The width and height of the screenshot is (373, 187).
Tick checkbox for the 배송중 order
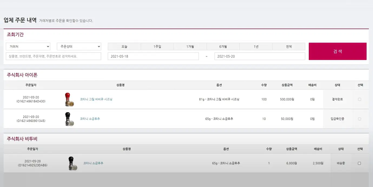(x=359, y=163)
